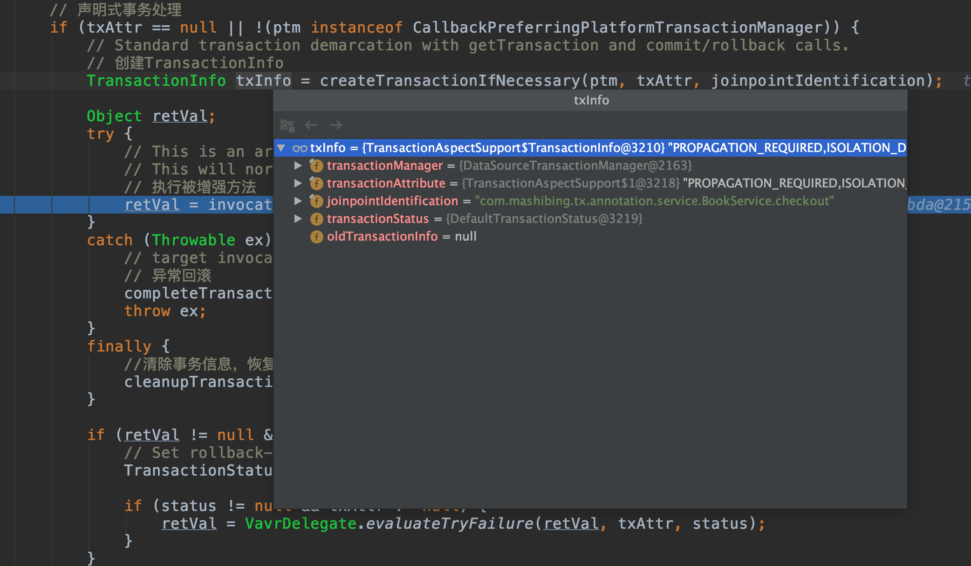971x566 pixels.
Task: Click the Set as Root folder icon in the popup
Action: [287, 125]
